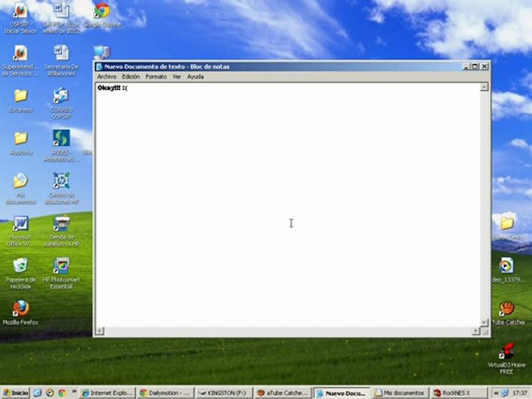Select the aTube Catcher desktop icon
Image resolution: width=532 pixels, height=399 pixels.
pos(508,313)
